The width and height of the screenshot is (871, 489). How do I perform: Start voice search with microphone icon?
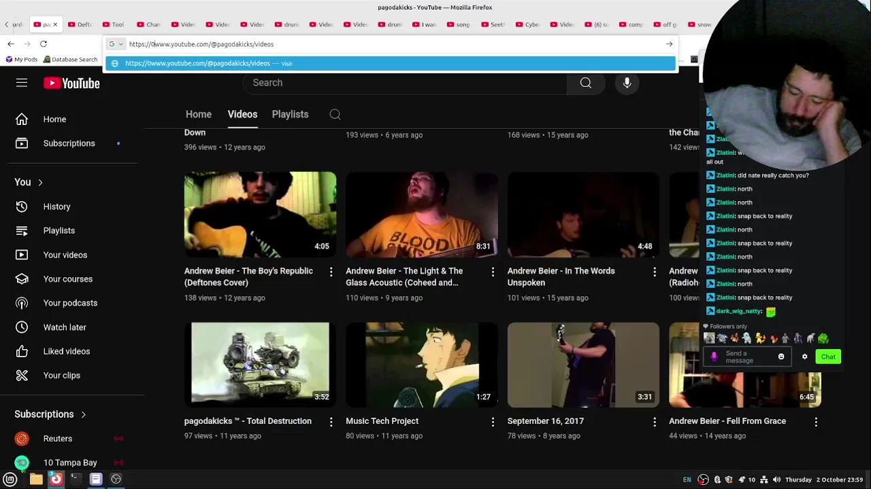627,83
